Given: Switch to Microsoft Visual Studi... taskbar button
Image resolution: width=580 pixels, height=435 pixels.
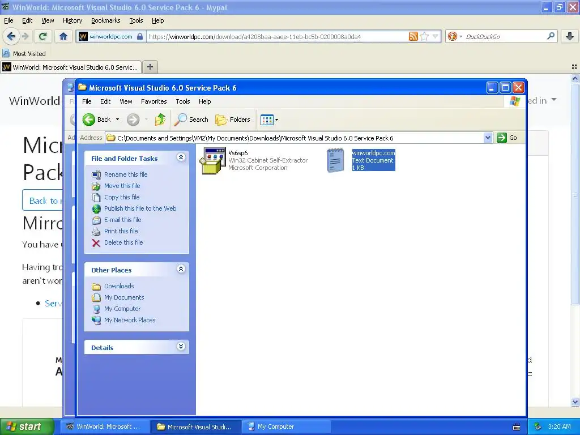Looking at the screenshot, I should click(196, 427).
